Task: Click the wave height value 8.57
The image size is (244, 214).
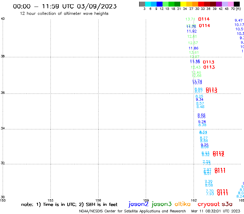Action: pos(200,103)
